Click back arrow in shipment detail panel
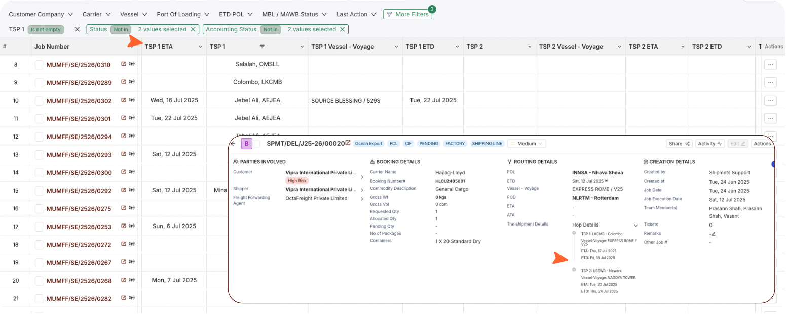This screenshot has width=786, height=314. pyautogui.click(x=233, y=144)
